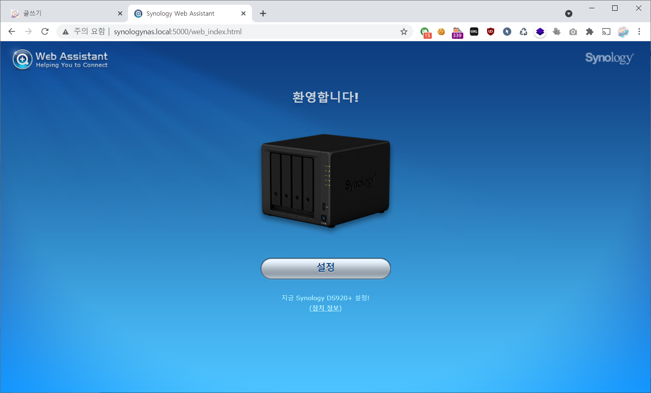Click the 환영합니다! welcome heading
The width and height of the screenshot is (651, 393).
point(325,97)
